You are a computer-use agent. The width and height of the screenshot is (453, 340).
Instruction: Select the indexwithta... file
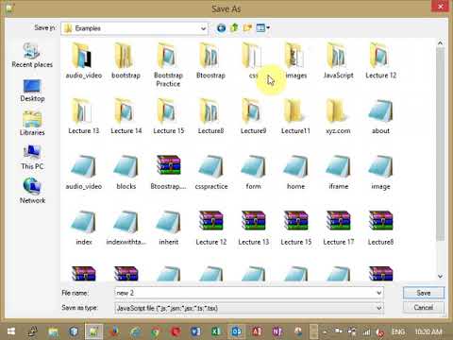pos(126,228)
